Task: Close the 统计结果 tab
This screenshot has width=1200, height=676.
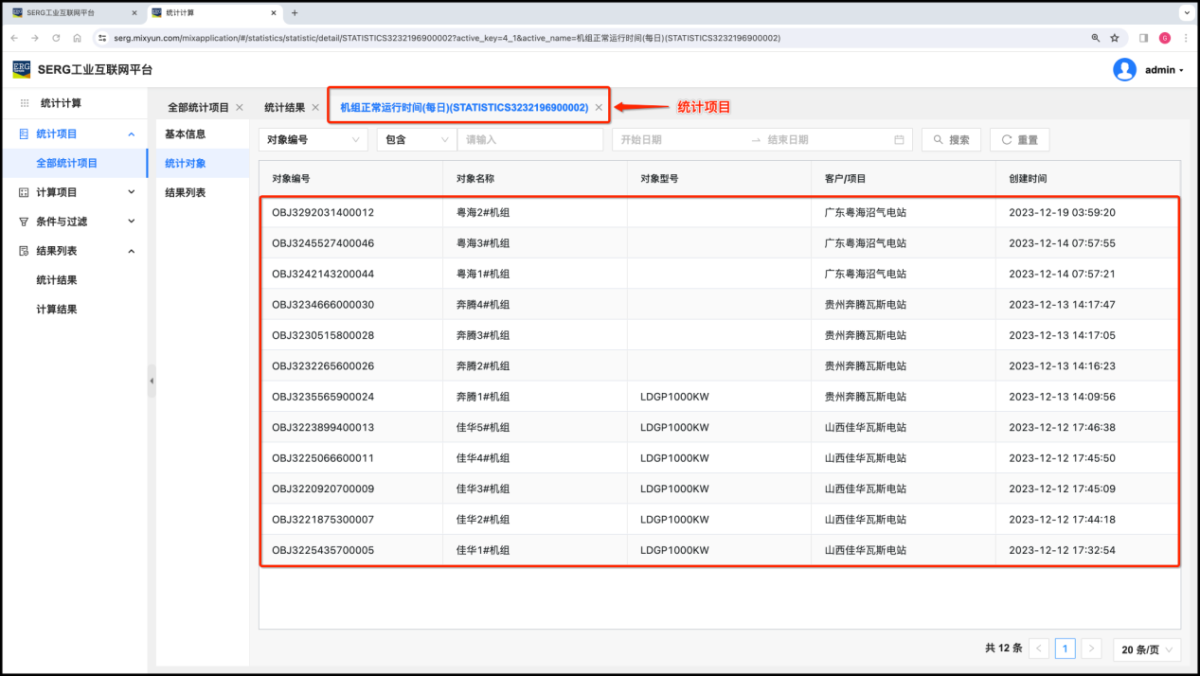Action: pos(315,108)
